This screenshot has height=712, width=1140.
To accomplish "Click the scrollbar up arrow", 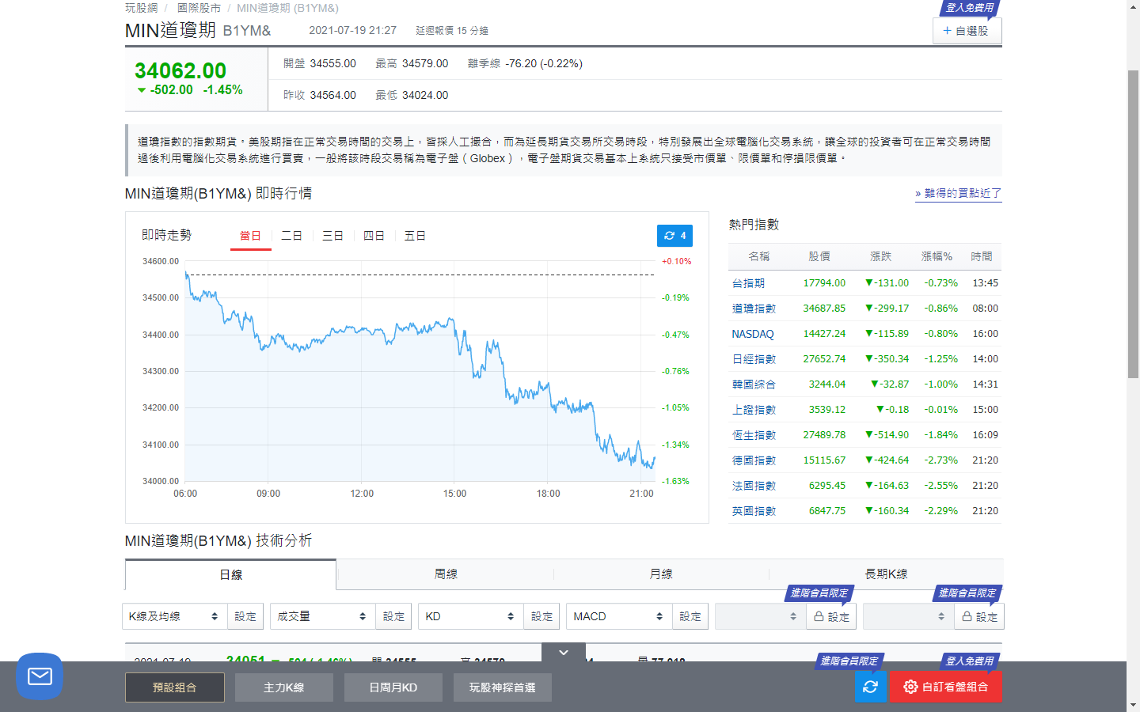I will click(1133, 6).
